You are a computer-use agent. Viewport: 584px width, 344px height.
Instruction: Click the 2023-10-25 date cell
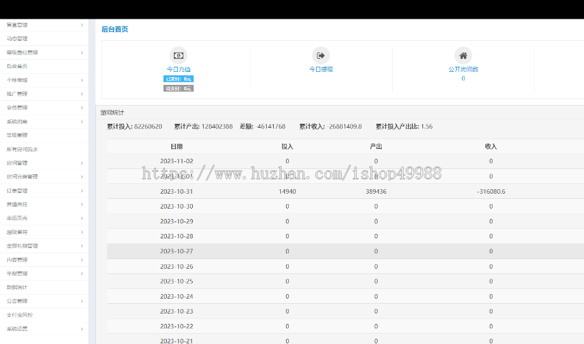[x=176, y=281]
